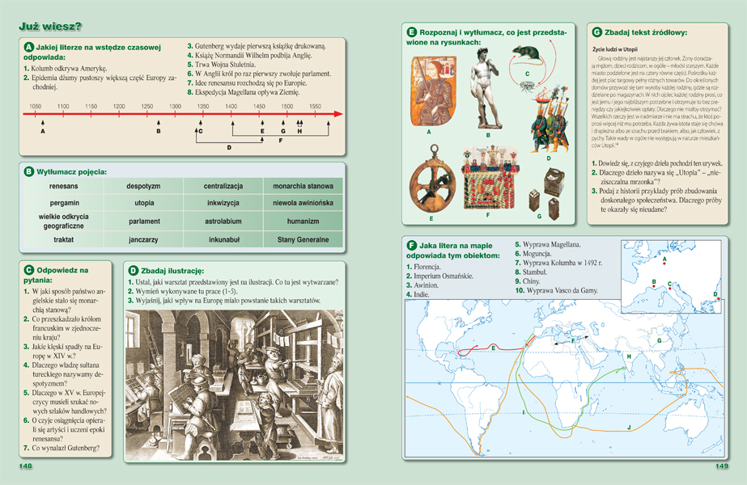Select the question "Co wynalazł Gutenberg?"
The height and width of the screenshot is (485, 747).
point(66,448)
